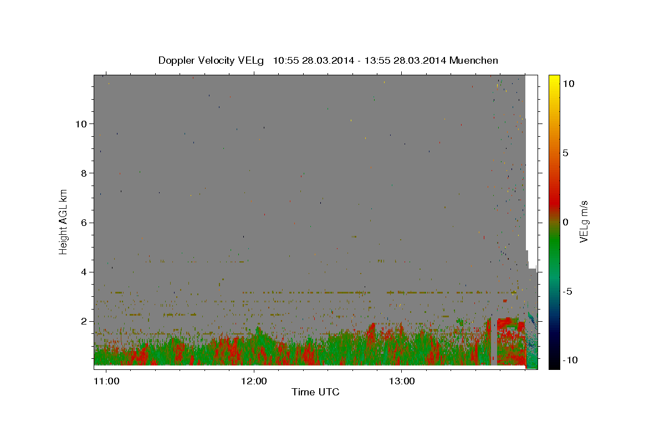The image size is (665, 443).
Task: Click the colorbar label '0'
Action: [x=565, y=222]
